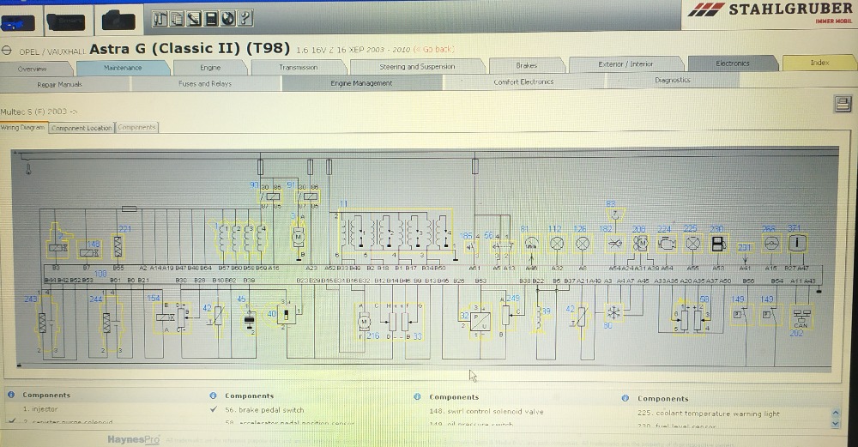The image size is (858, 447).
Task: Click the first icon in the top toolbar
Action: (160, 18)
